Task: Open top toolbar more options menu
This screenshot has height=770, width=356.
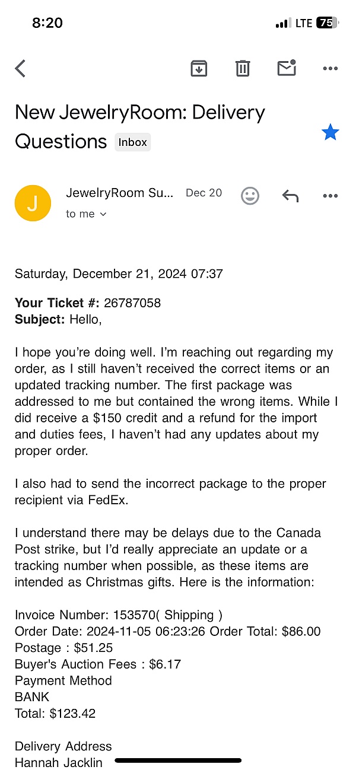Action: point(330,69)
